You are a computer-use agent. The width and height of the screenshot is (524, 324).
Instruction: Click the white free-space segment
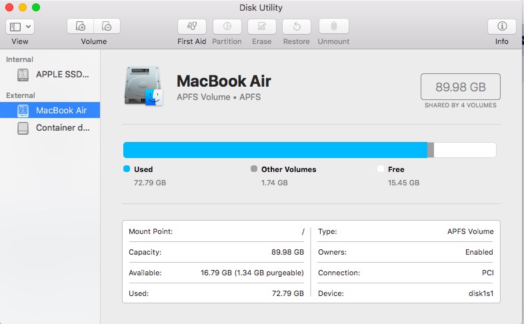tap(465, 150)
